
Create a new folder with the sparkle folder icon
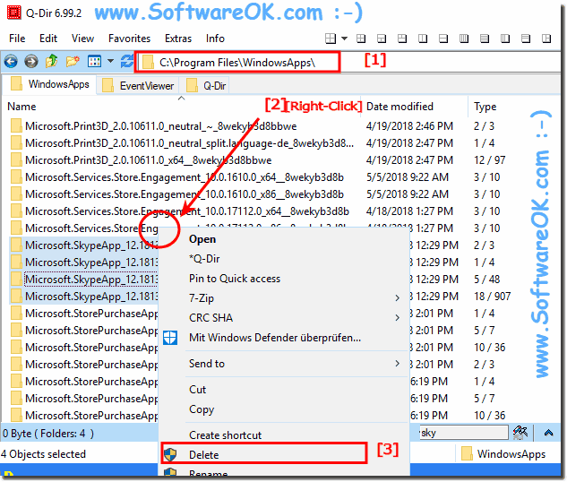pos(73,62)
